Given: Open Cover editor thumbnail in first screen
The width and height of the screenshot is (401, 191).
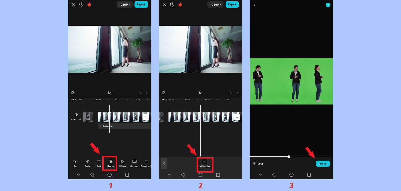Looking at the screenshot, I should 88,117.
